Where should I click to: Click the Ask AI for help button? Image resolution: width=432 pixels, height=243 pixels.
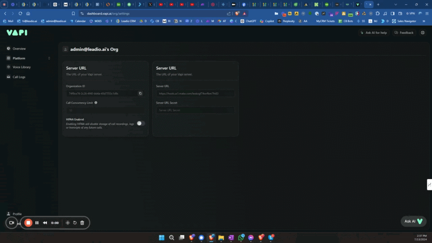click(373, 32)
